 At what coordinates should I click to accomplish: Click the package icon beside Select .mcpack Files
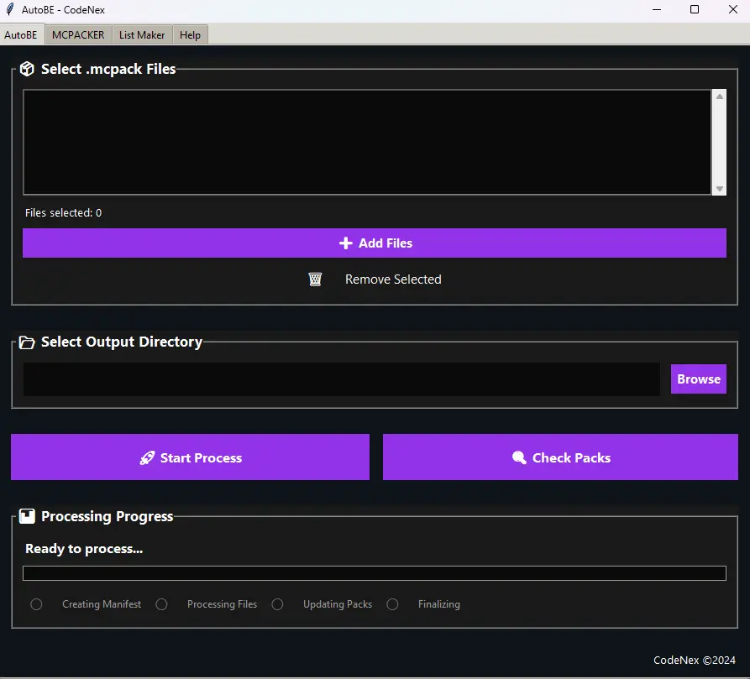tap(27, 70)
